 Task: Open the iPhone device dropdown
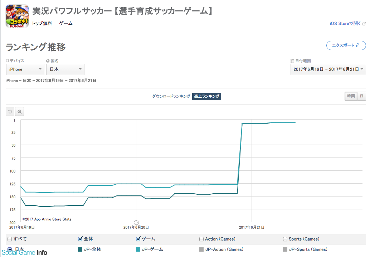point(25,69)
